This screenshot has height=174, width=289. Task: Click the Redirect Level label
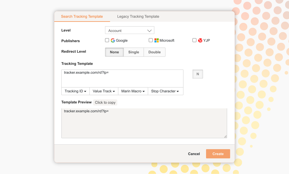point(73,51)
